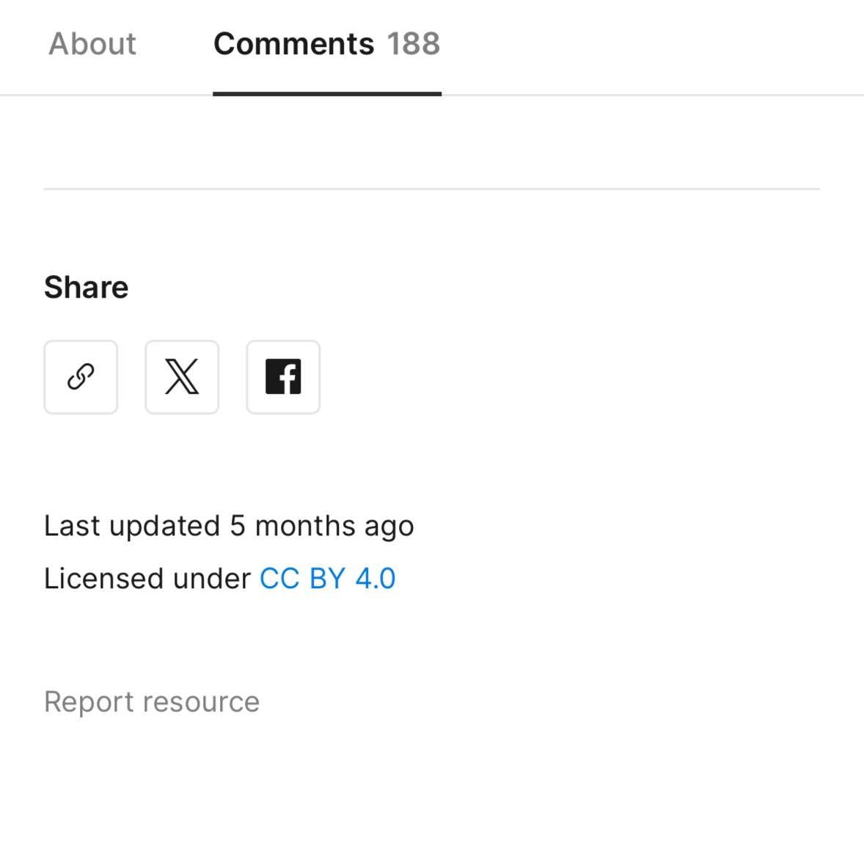The image size is (864, 864).
Task: View Creative Commons license details
Action: tap(328, 579)
